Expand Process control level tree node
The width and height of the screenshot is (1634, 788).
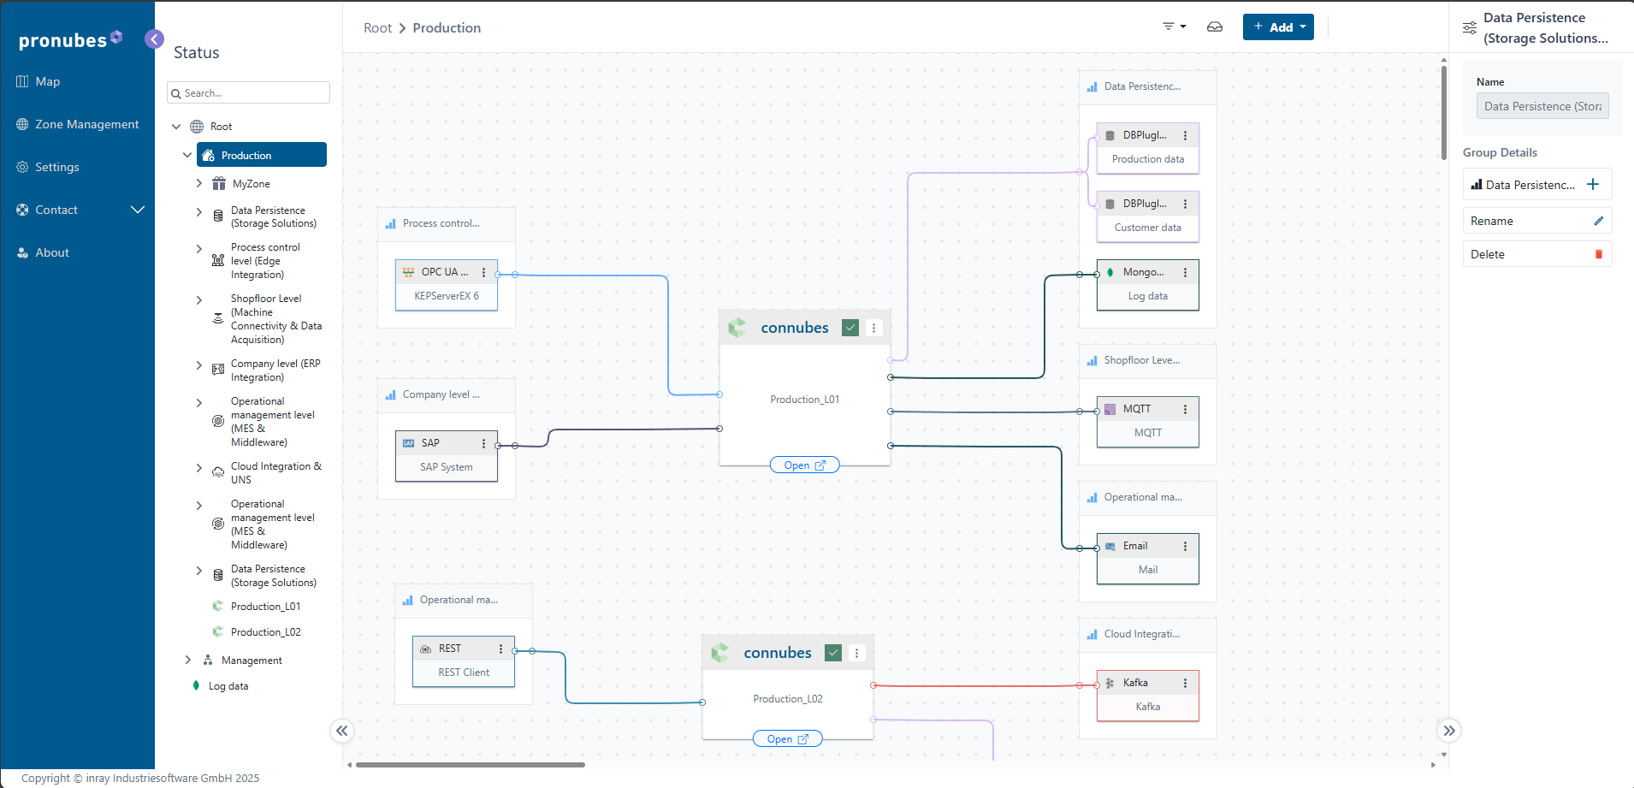point(198,249)
